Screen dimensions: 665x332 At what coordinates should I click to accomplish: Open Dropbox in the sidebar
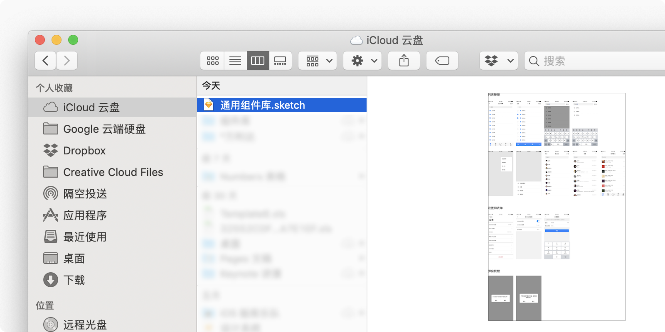(84, 151)
